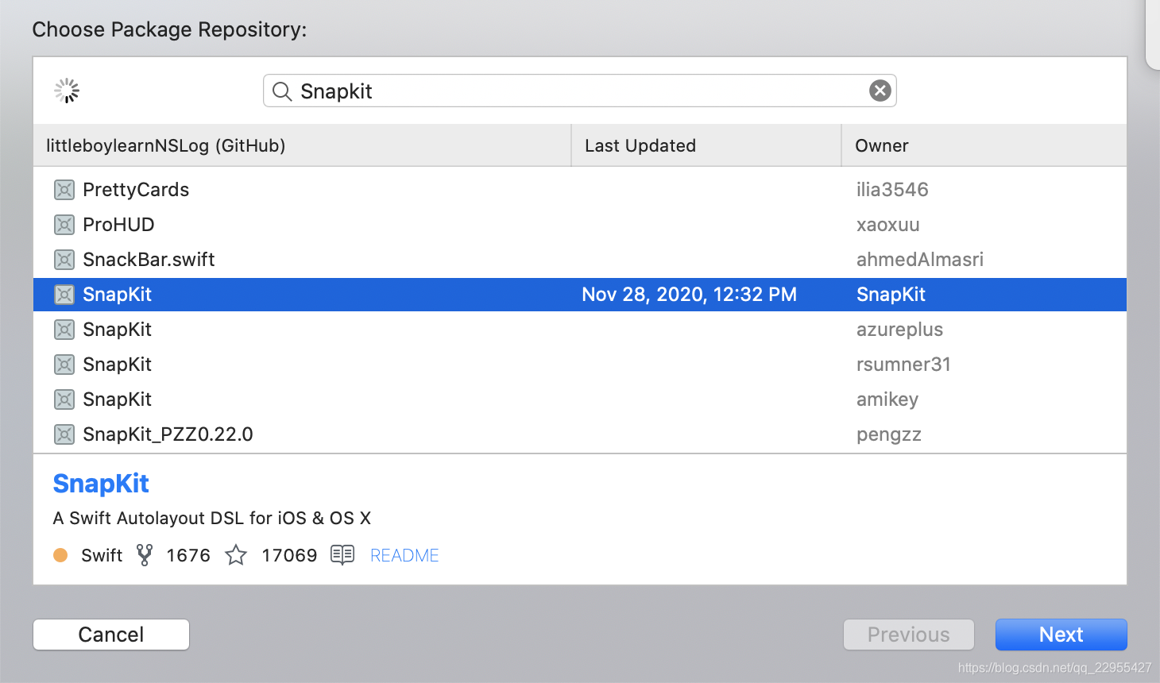Select the ProHUD package icon
This screenshot has height=683, width=1160.
(64, 225)
